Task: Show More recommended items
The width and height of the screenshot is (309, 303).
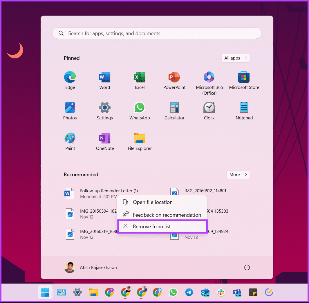Action: (x=238, y=175)
